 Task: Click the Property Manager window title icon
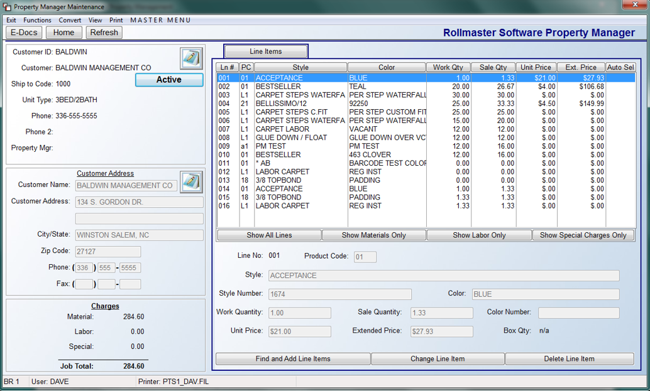[x=7, y=7]
